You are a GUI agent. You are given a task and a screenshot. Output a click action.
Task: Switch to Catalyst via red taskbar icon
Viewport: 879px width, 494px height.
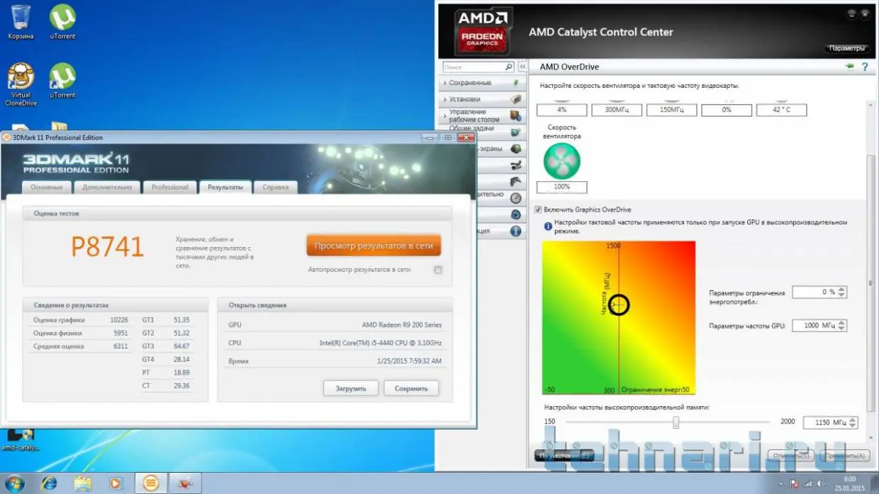[x=185, y=483]
